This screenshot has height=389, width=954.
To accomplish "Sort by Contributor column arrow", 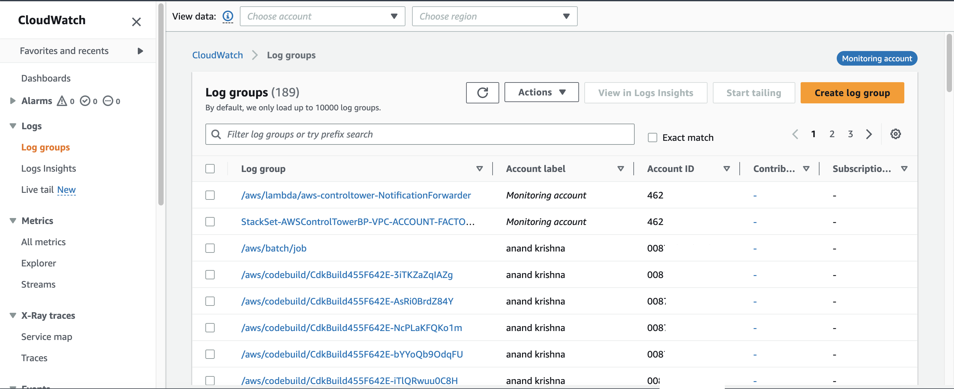I will click(x=806, y=169).
